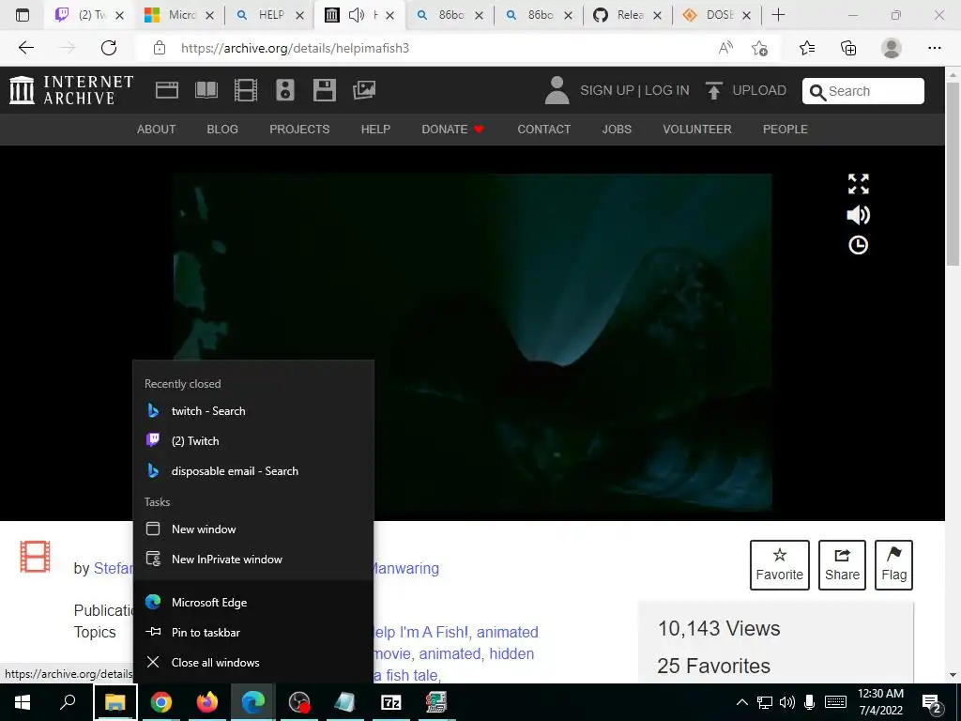Image resolution: width=961 pixels, height=721 pixels.
Task: Open taskbar Search
Action: (68, 702)
